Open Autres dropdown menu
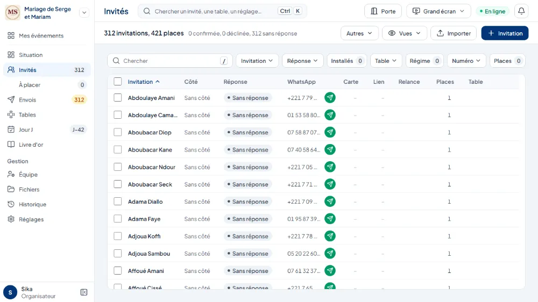The height and width of the screenshot is (302, 538). coord(359,33)
